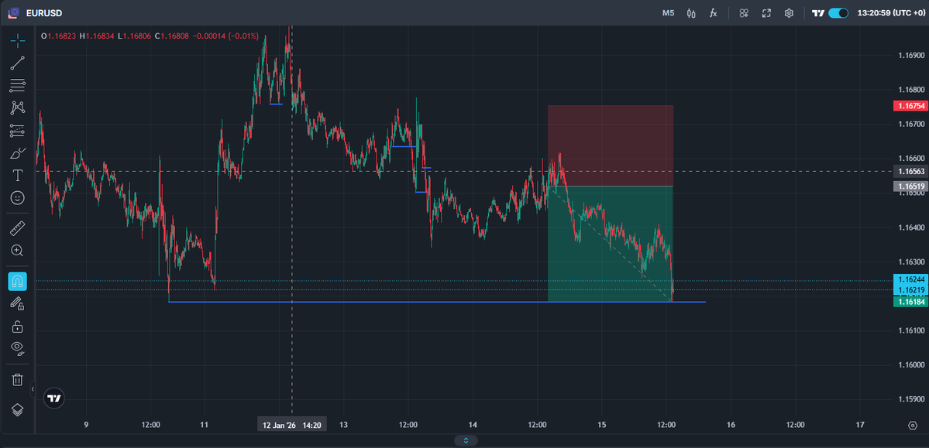Select the long blue horizontal support line
The image size is (929, 448).
point(437,302)
